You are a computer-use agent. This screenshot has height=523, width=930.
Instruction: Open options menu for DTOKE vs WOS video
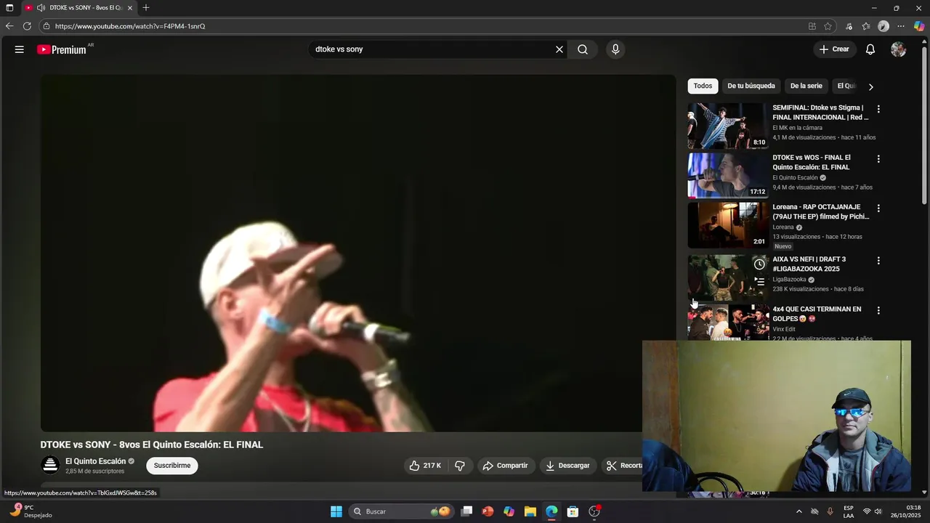(x=878, y=158)
